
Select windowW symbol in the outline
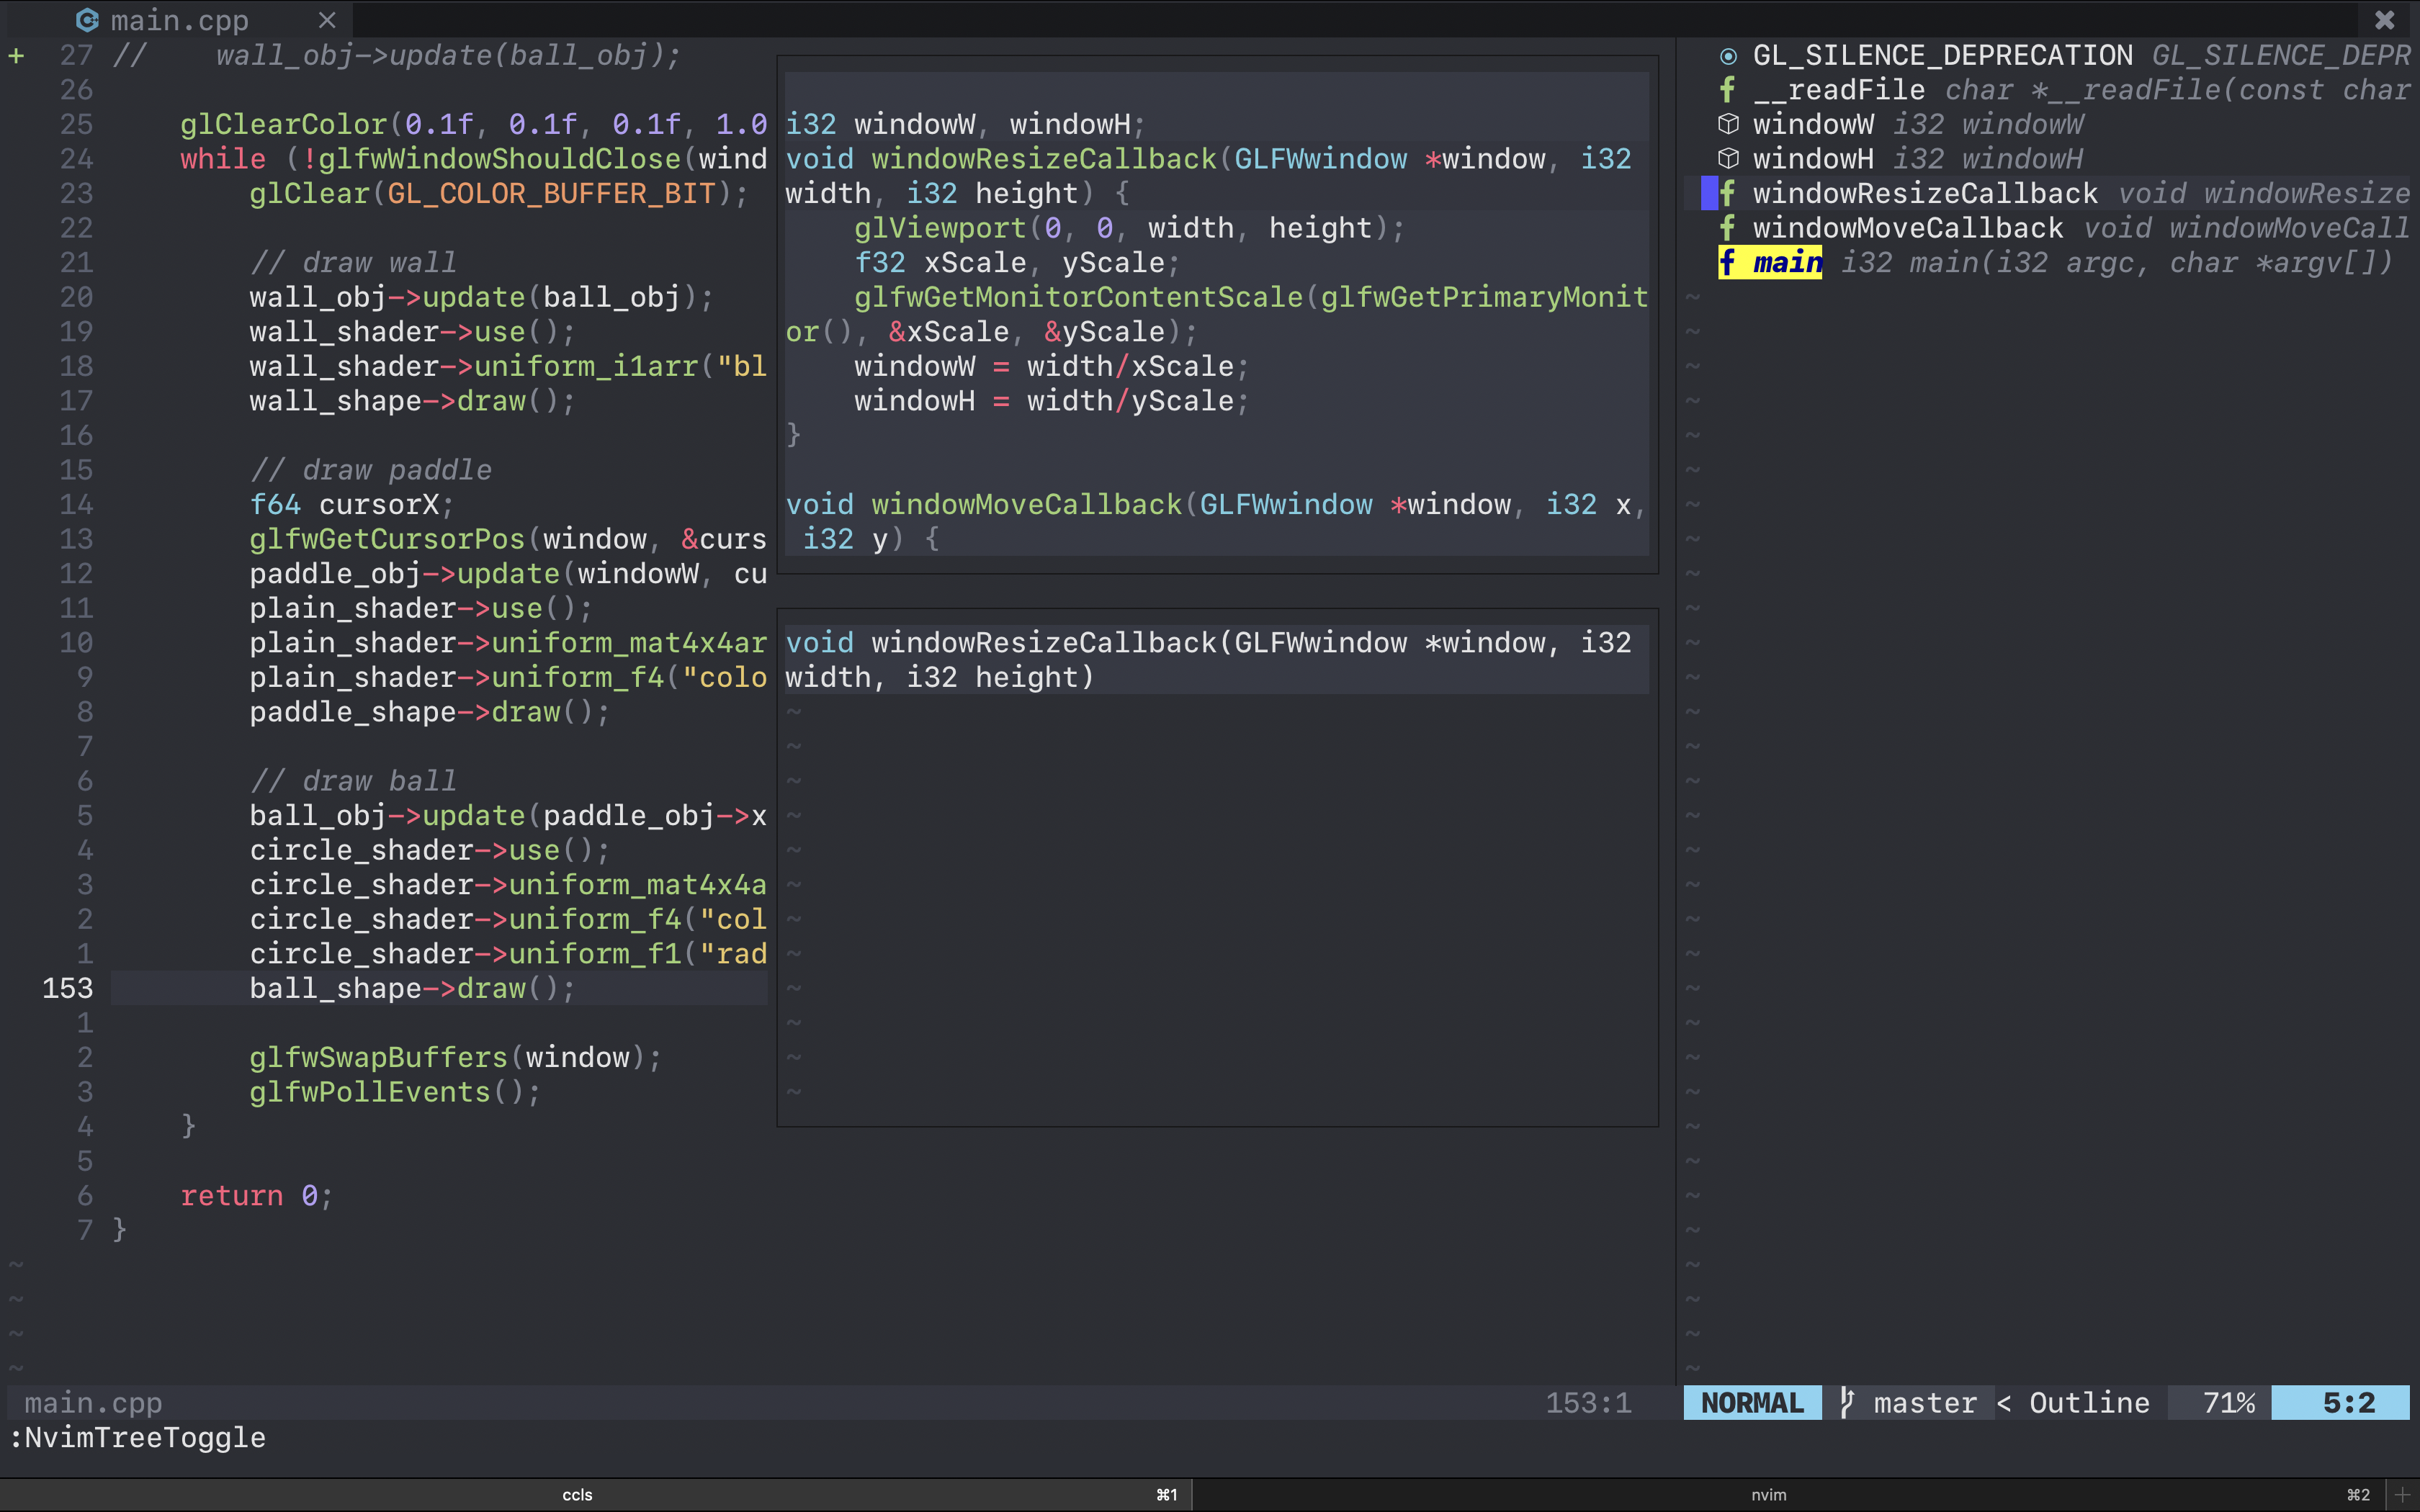pos(1813,125)
